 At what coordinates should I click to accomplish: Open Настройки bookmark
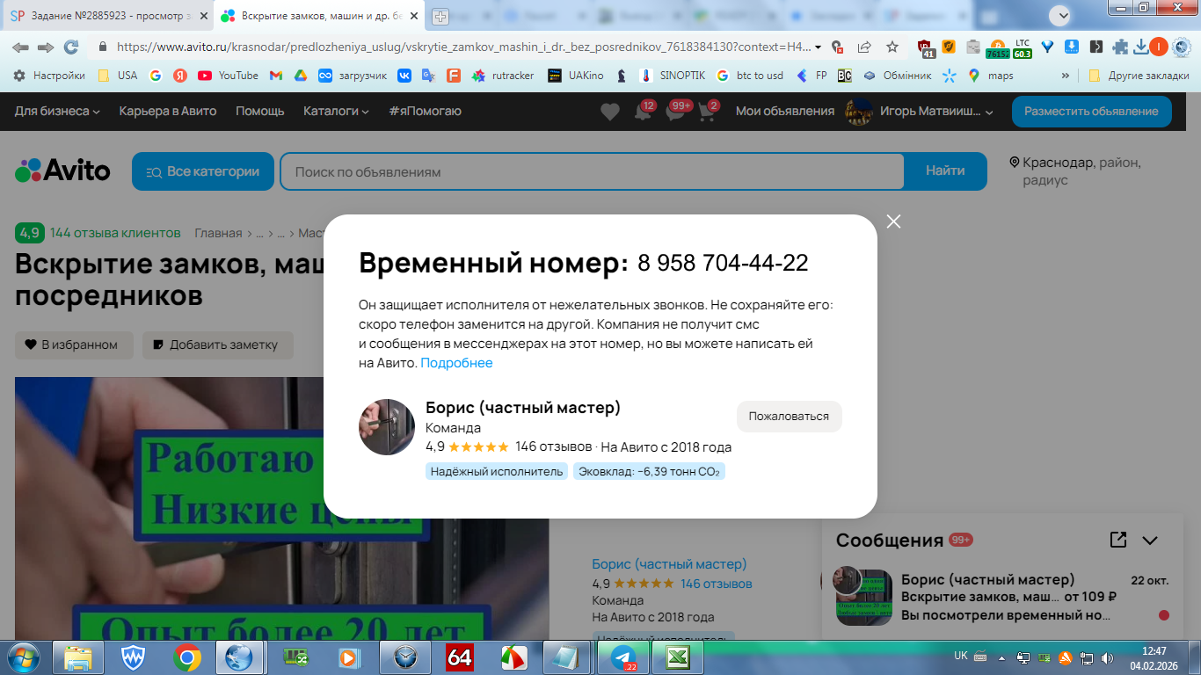pyautogui.click(x=49, y=76)
